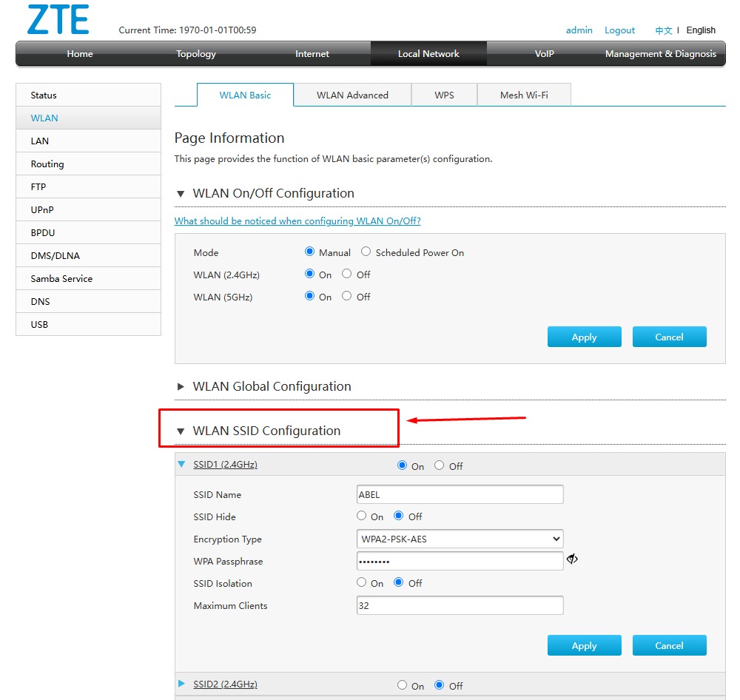Open the VoIP menu
The image size is (740, 700).
pos(544,54)
